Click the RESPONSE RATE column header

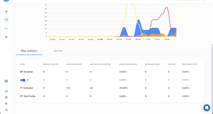point(190,64)
